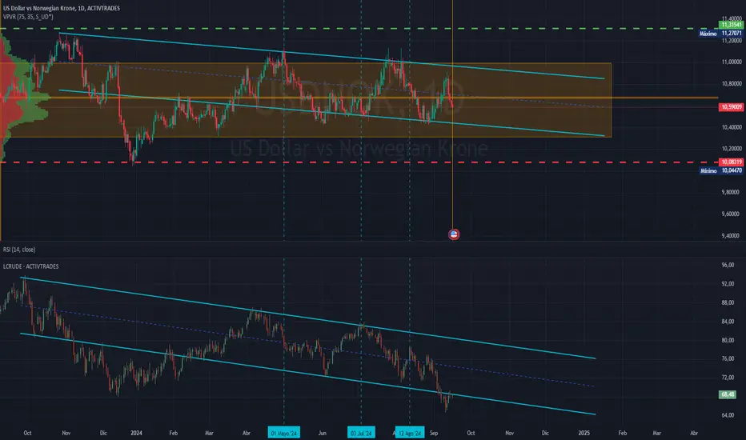
Task: Click the Sep label on the time axis
Action: (433, 433)
